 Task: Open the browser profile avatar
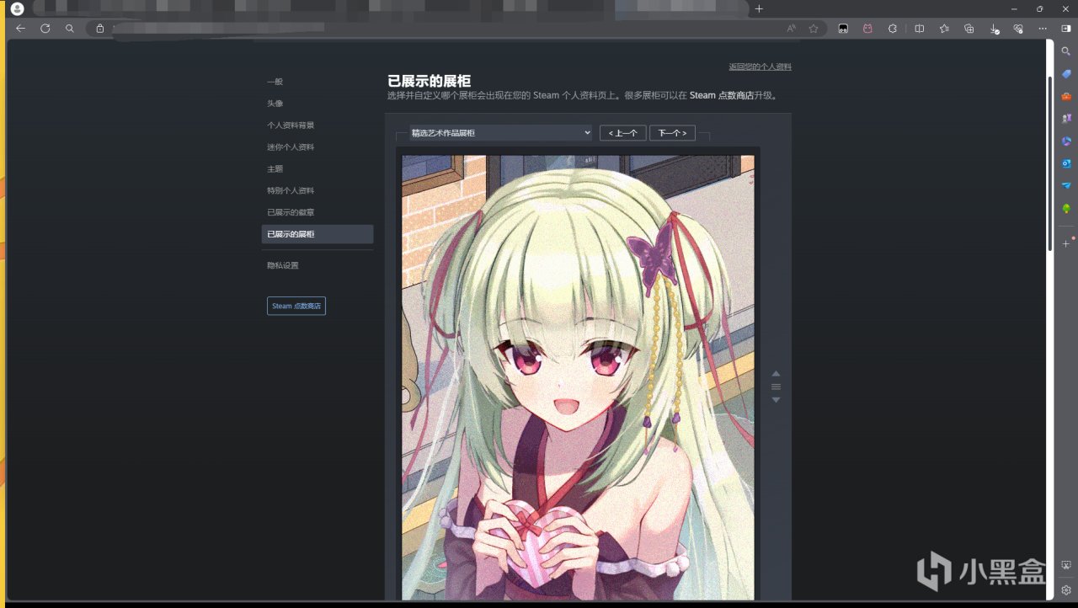tap(17, 8)
